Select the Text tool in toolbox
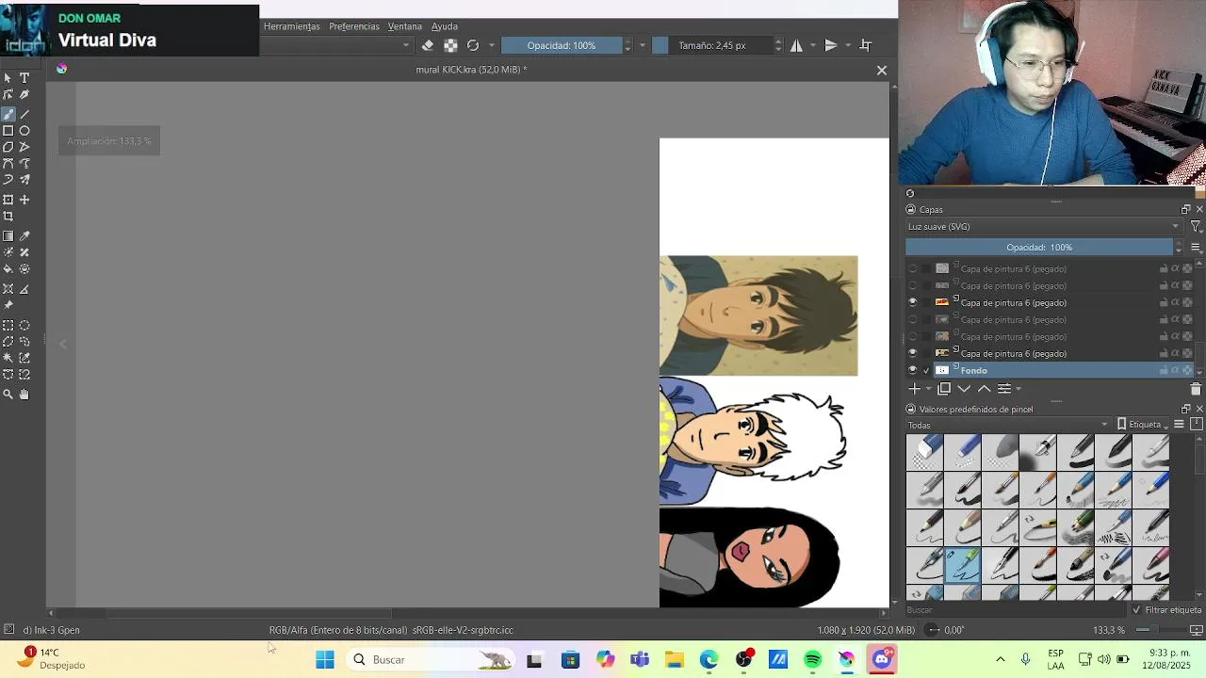 click(24, 78)
